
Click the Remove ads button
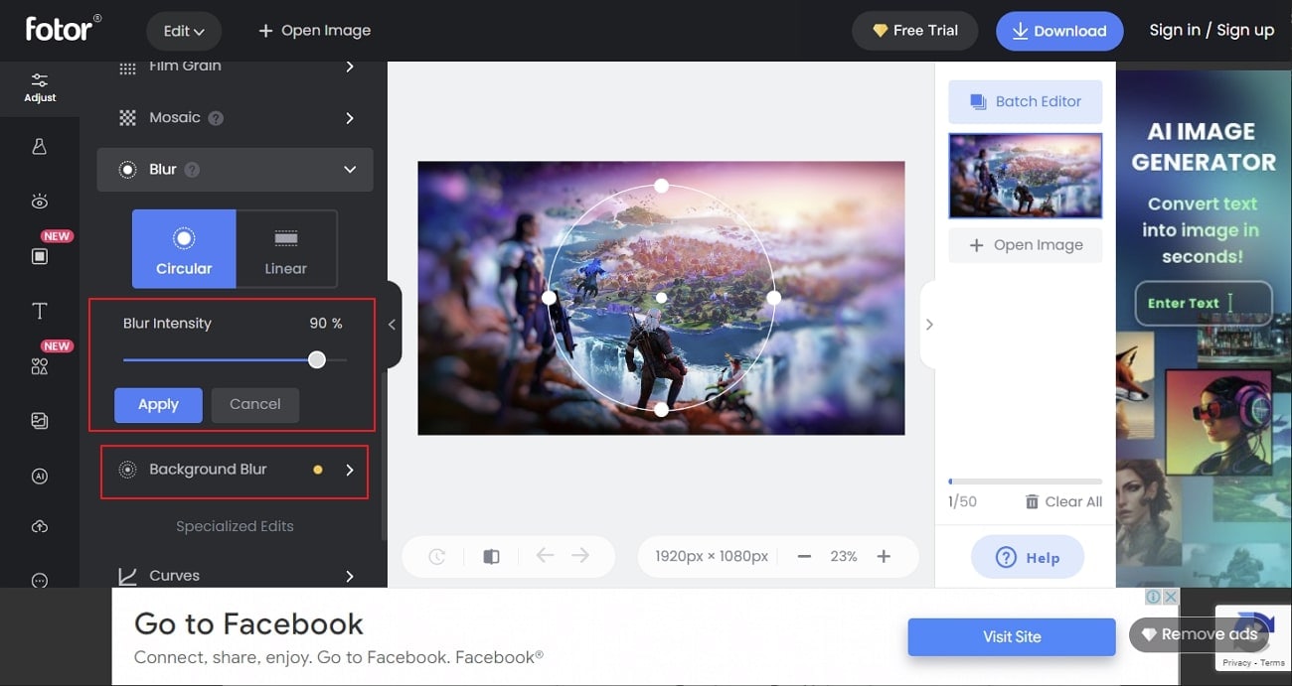(x=1199, y=634)
